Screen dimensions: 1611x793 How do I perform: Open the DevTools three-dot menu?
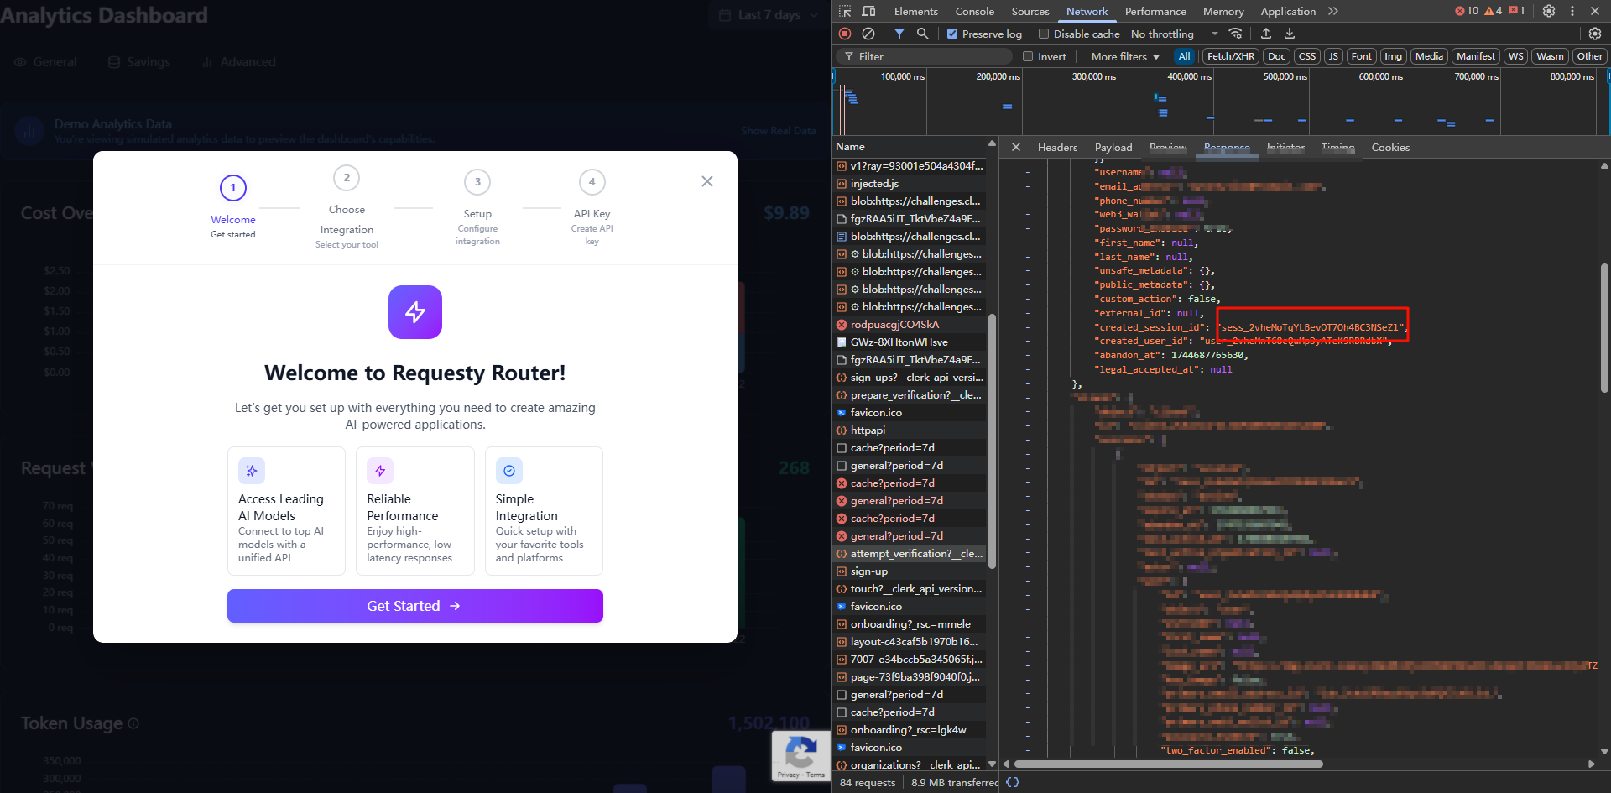click(1572, 11)
